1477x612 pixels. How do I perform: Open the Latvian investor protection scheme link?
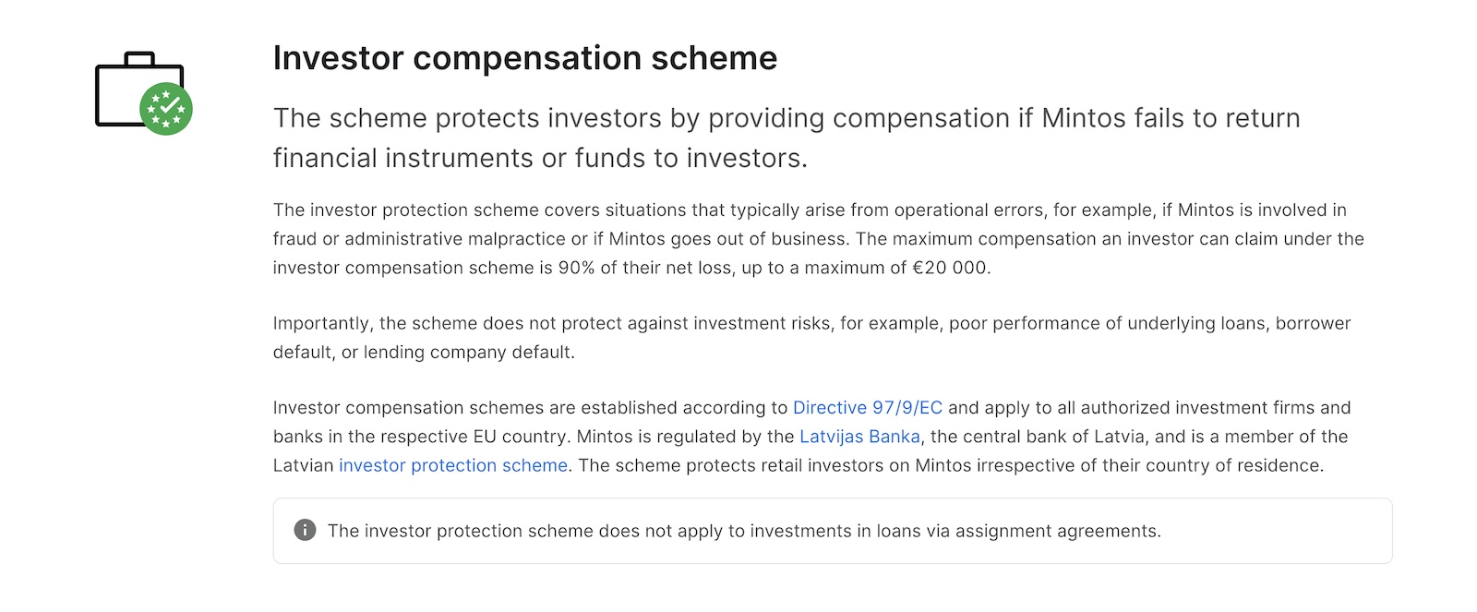(452, 465)
